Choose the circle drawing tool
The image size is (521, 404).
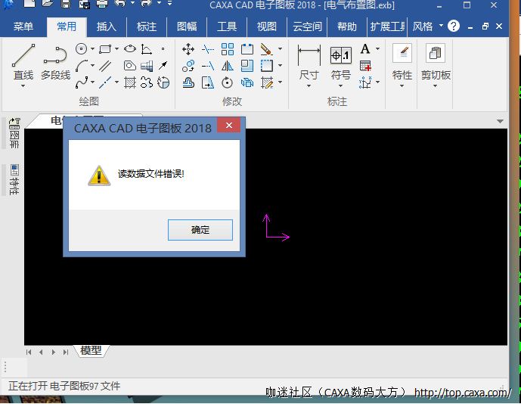click(81, 49)
